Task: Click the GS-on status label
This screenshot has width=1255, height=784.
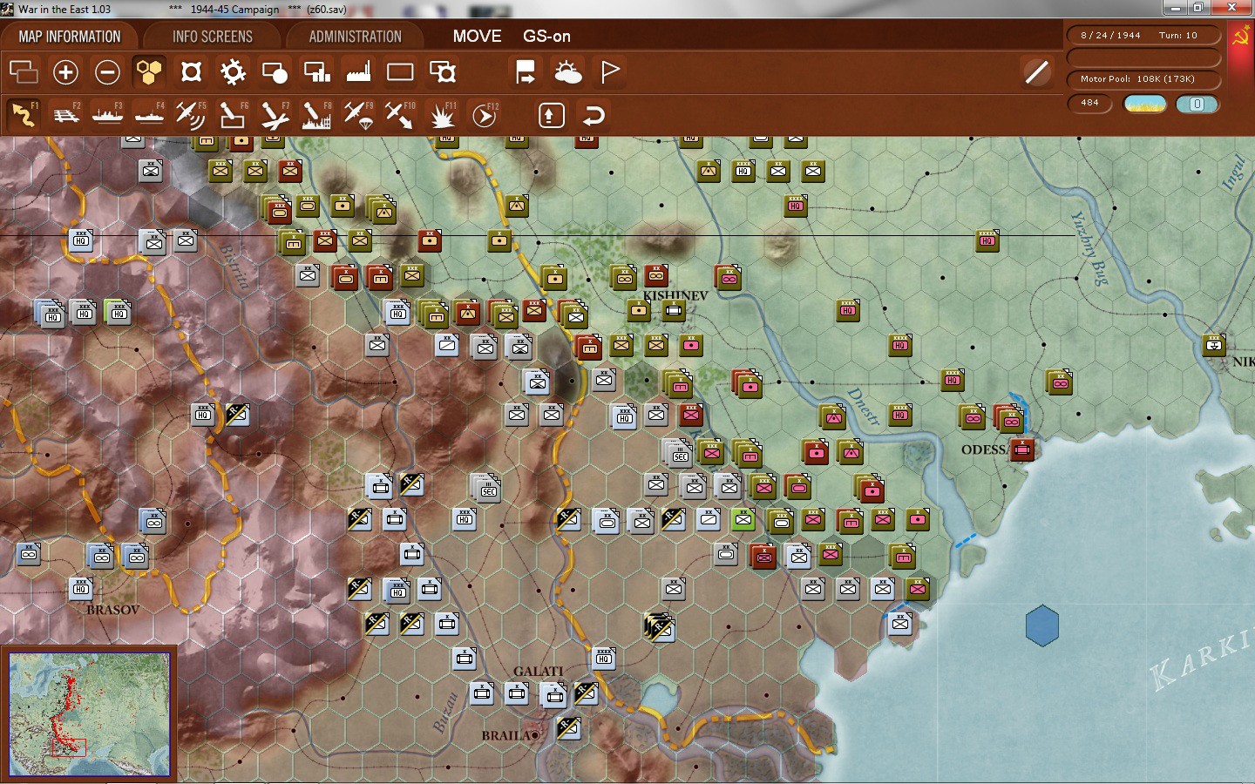Action: pos(546,37)
